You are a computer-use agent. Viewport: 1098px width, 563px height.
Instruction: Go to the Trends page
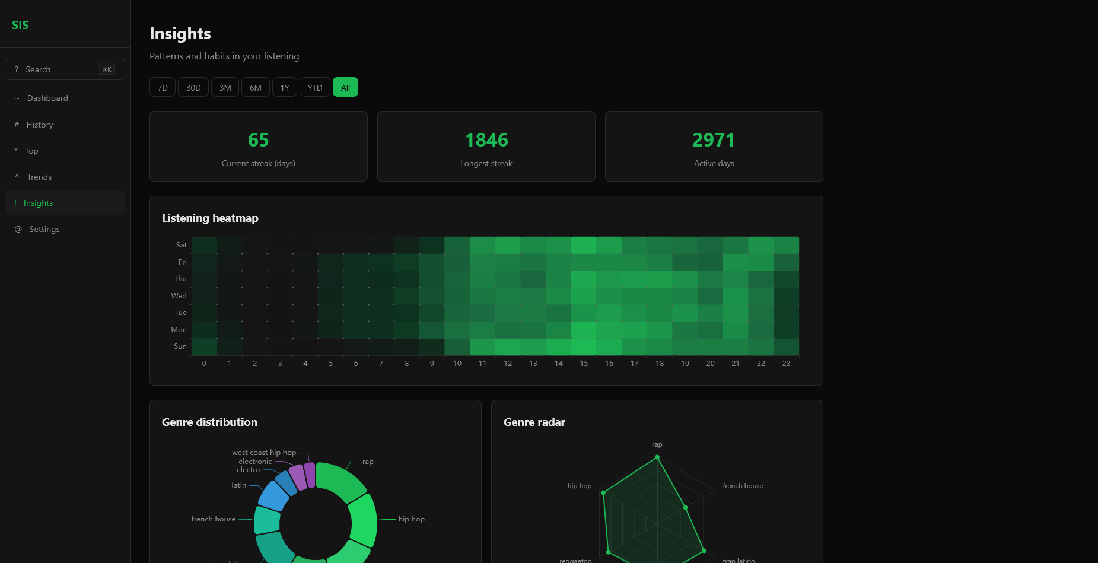tap(39, 177)
